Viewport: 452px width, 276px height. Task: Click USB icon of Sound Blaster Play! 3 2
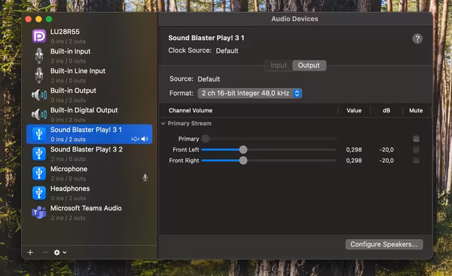pos(39,154)
